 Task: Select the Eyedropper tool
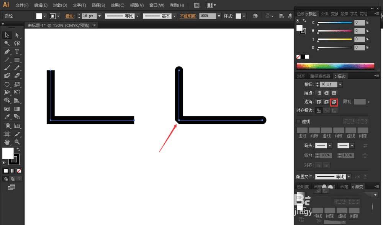tap(6, 117)
